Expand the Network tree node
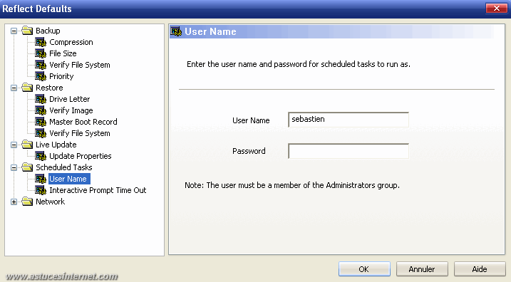511x282 pixels. point(14,202)
